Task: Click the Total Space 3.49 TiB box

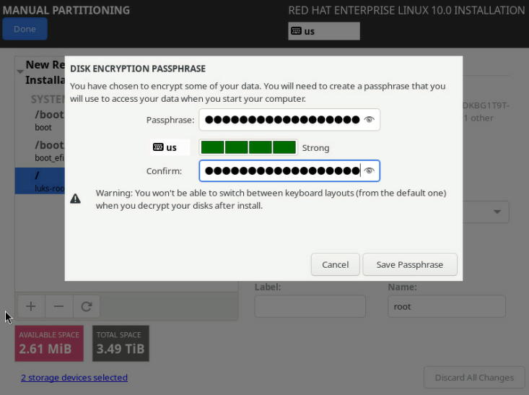Action: pyautogui.click(x=121, y=343)
